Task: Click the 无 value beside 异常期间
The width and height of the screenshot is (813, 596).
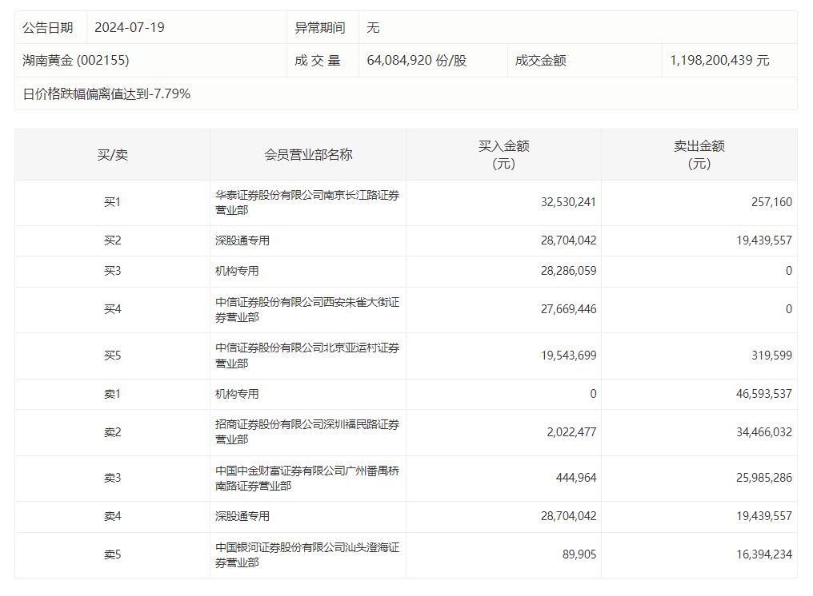Action: click(373, 27)
